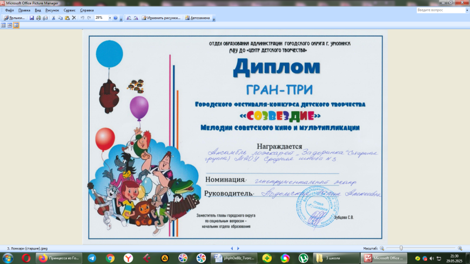This screenshot has width=470, height=264.
Task: Click the Undo arrow icon
Action: point(82,18)
